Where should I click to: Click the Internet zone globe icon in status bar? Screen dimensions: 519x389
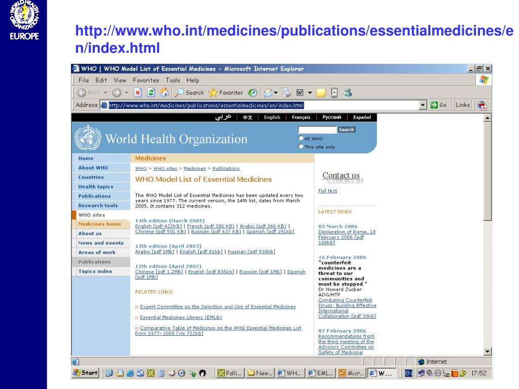(421, 362)
